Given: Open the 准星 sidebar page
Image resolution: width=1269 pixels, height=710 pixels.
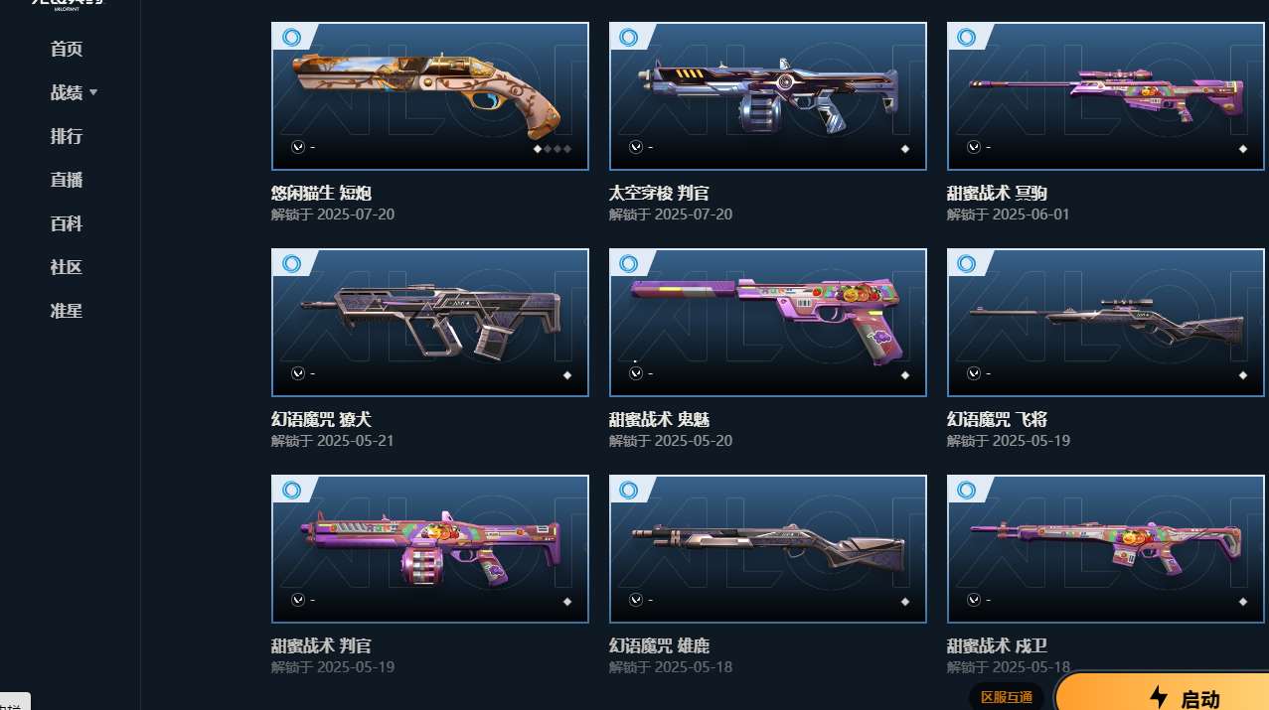Looking at the screenshot, I should [x=67, y=311].
